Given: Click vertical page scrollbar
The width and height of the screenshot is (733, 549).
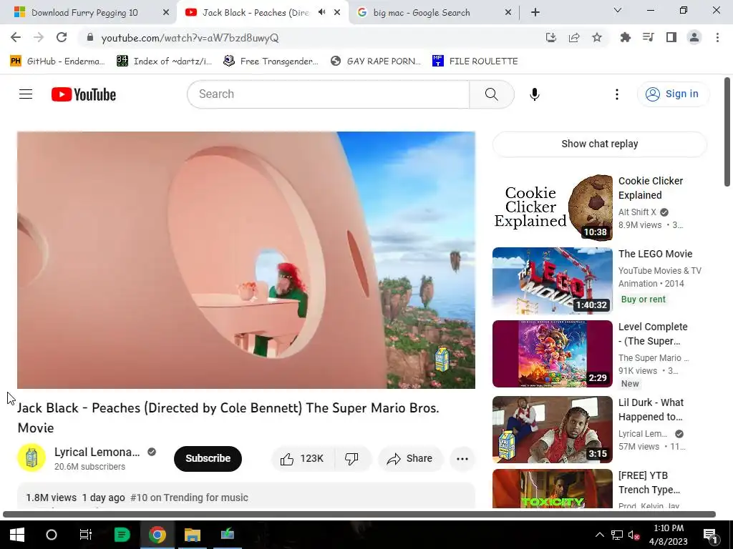Looking at the screenshot, I should tap(727, 132).
